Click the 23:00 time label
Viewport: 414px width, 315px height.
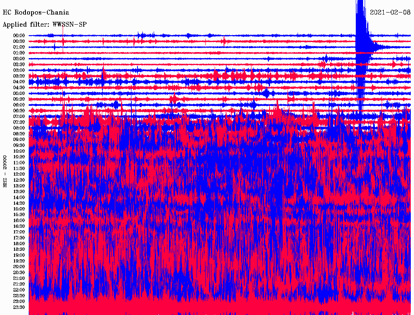pos(19,301)
